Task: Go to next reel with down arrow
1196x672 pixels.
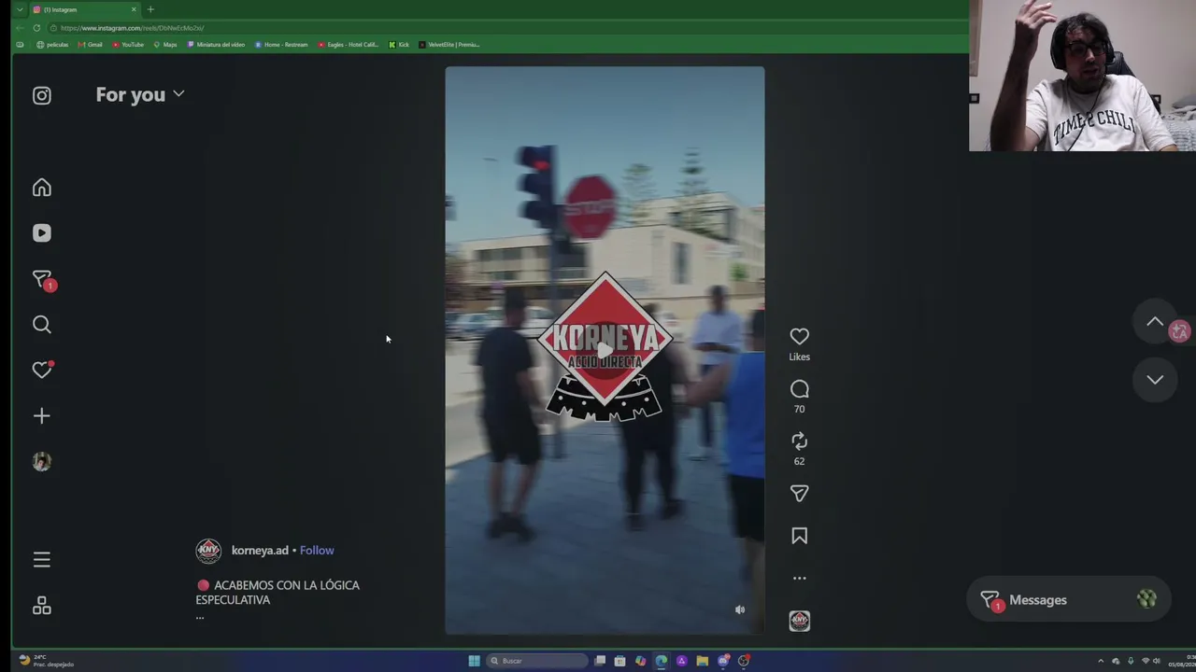Action: (x=1155, y=380)
